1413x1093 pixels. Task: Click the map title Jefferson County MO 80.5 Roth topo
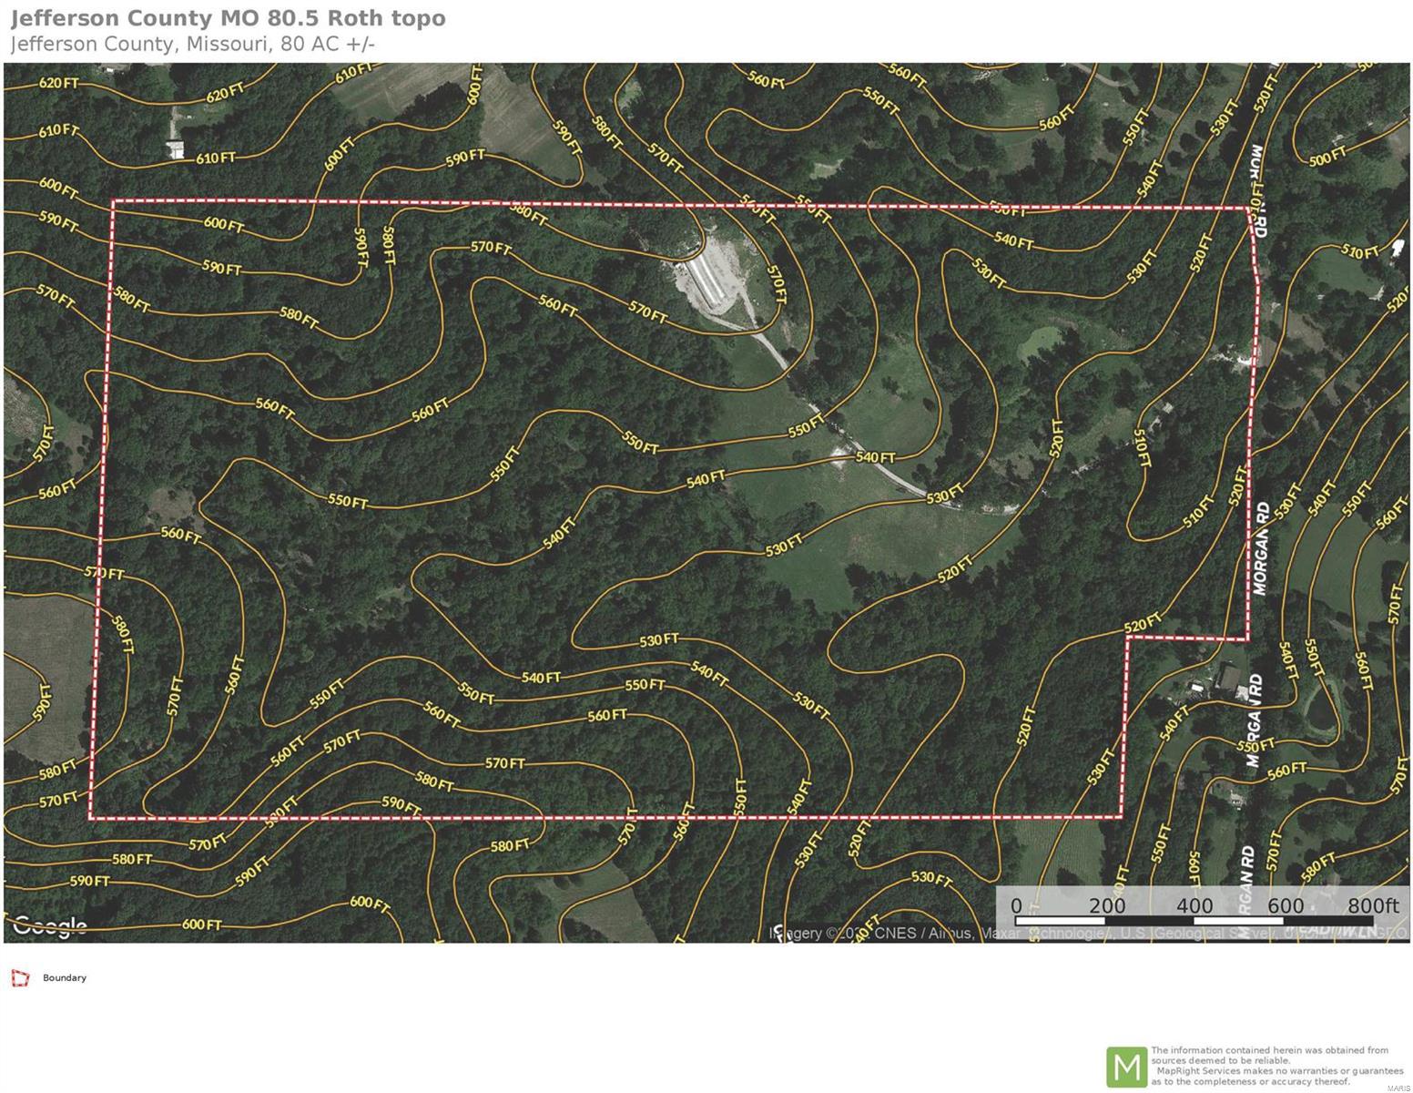click(228, 18)
